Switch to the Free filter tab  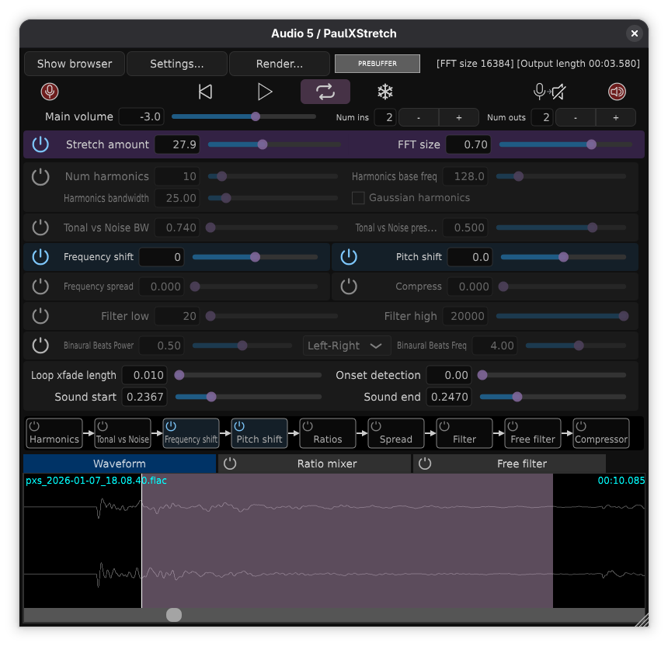(521, 464)
